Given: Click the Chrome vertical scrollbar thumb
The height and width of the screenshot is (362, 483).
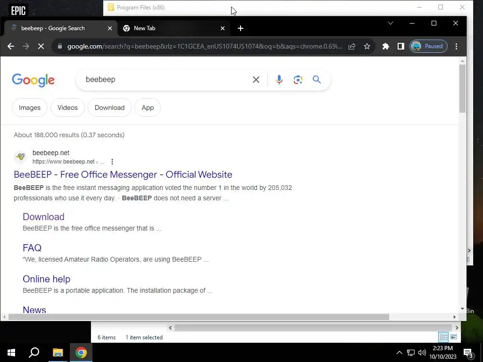Looking at the screenshot, I should [462, 89].
